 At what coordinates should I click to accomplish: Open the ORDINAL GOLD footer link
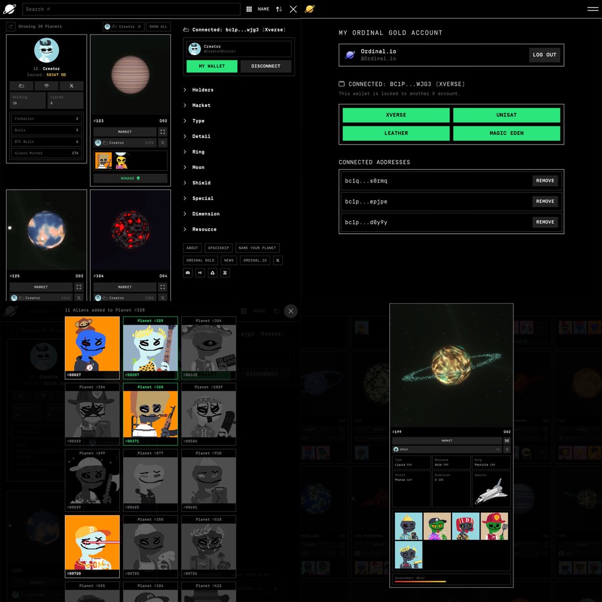point(201,260)
